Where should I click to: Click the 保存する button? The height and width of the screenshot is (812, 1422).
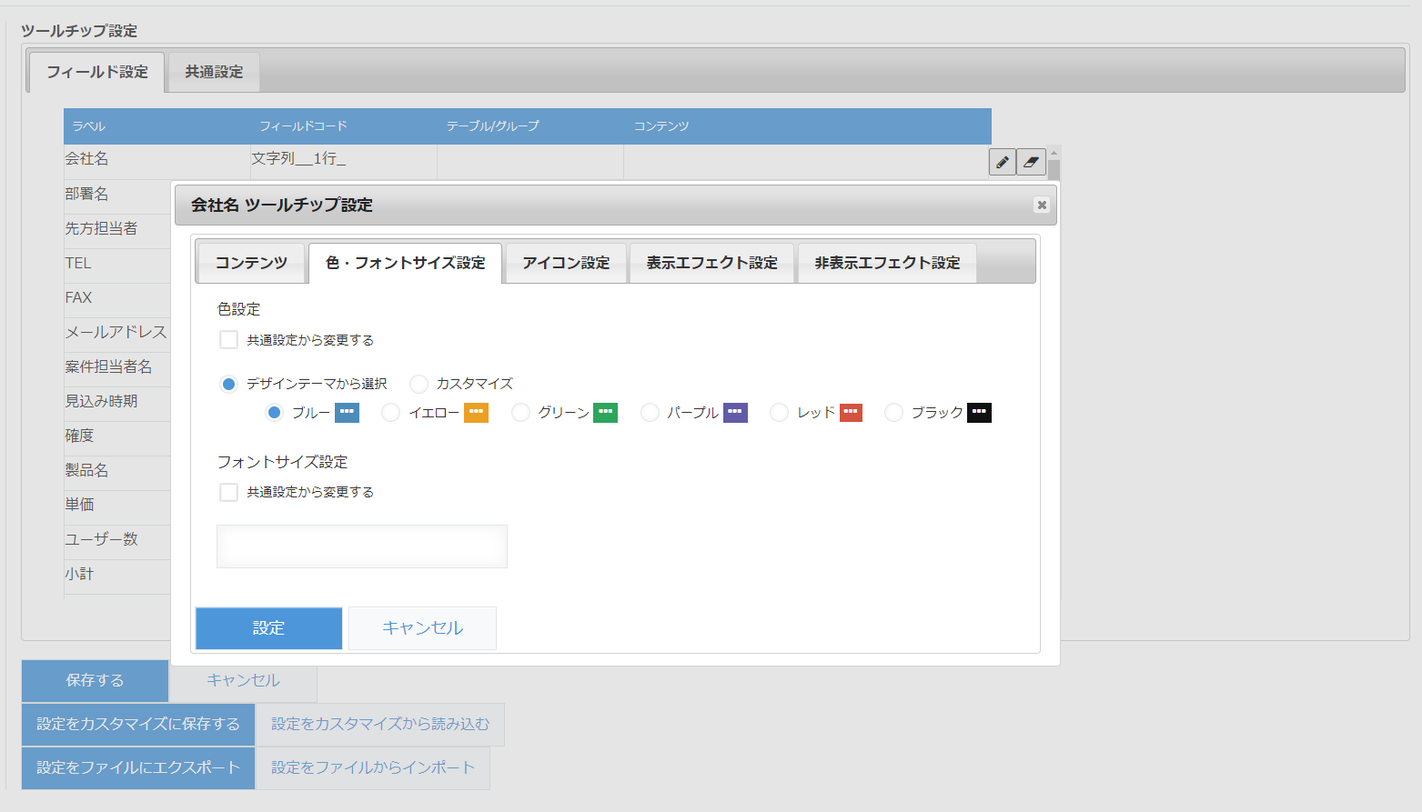pyautogui.click(x=94, y=680)
